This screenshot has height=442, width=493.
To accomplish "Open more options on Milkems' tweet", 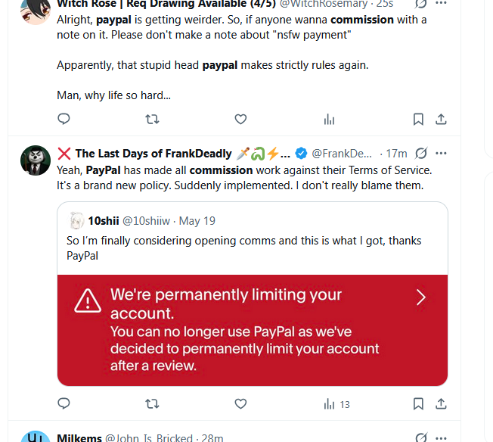I will [441, 438].
